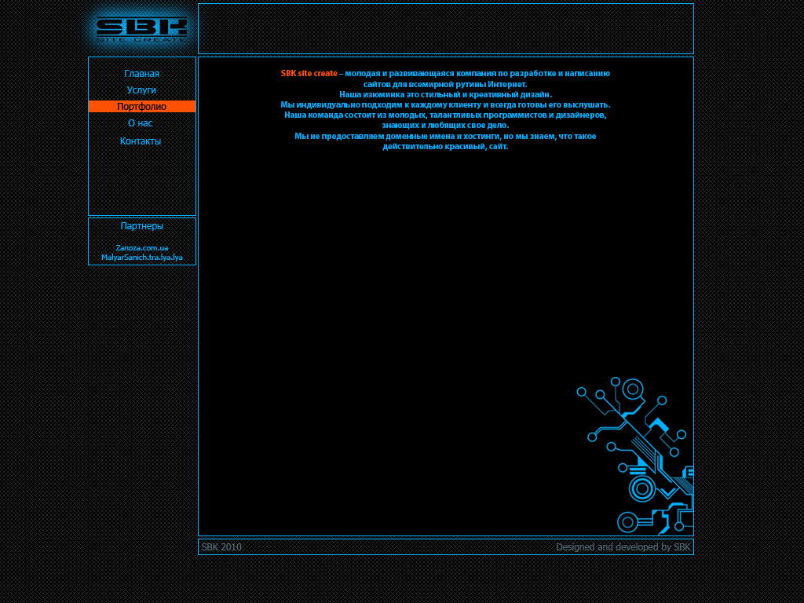Click the large circular node in circuit art

coord(632,389)
